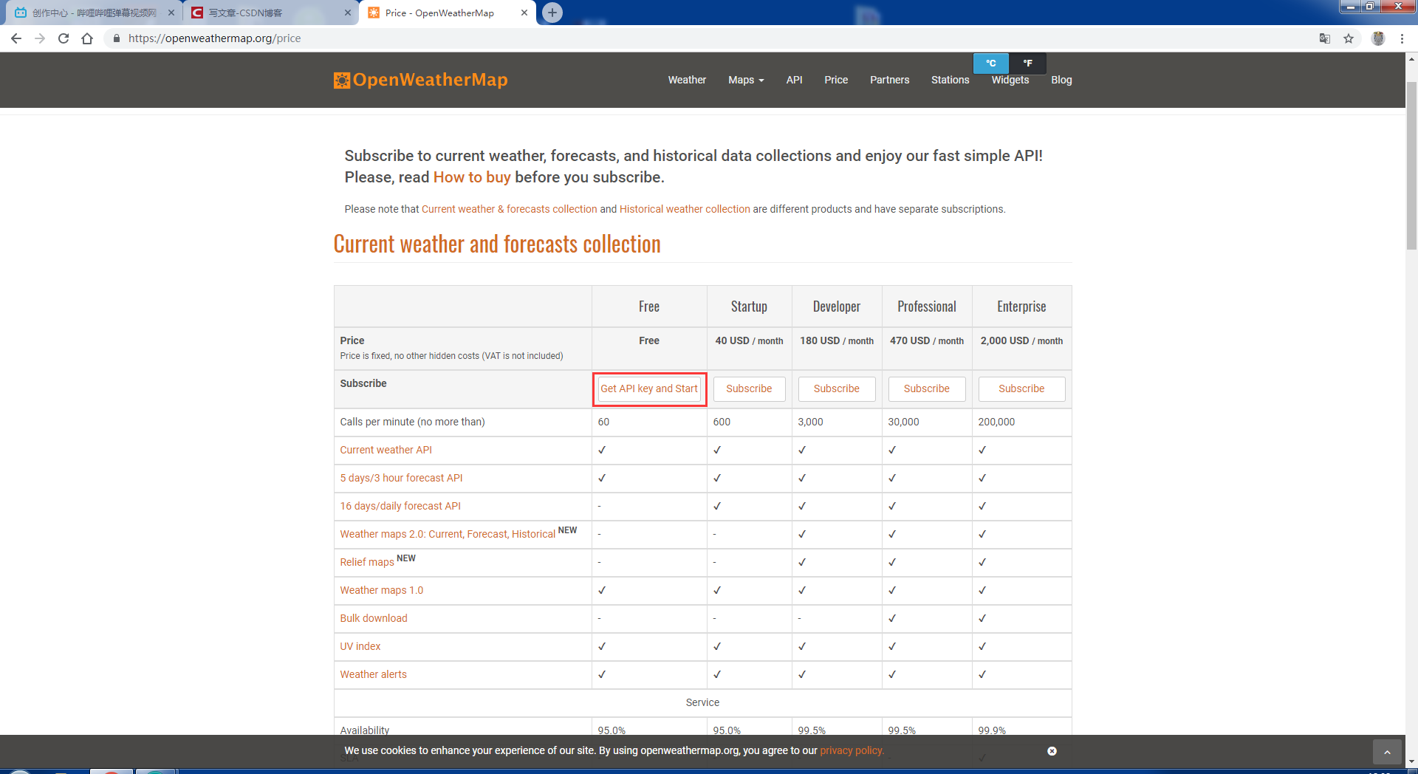Select the '200,000' calls per minute cell
This screenshot has width=1418, height=774.
coord(1021,422)
